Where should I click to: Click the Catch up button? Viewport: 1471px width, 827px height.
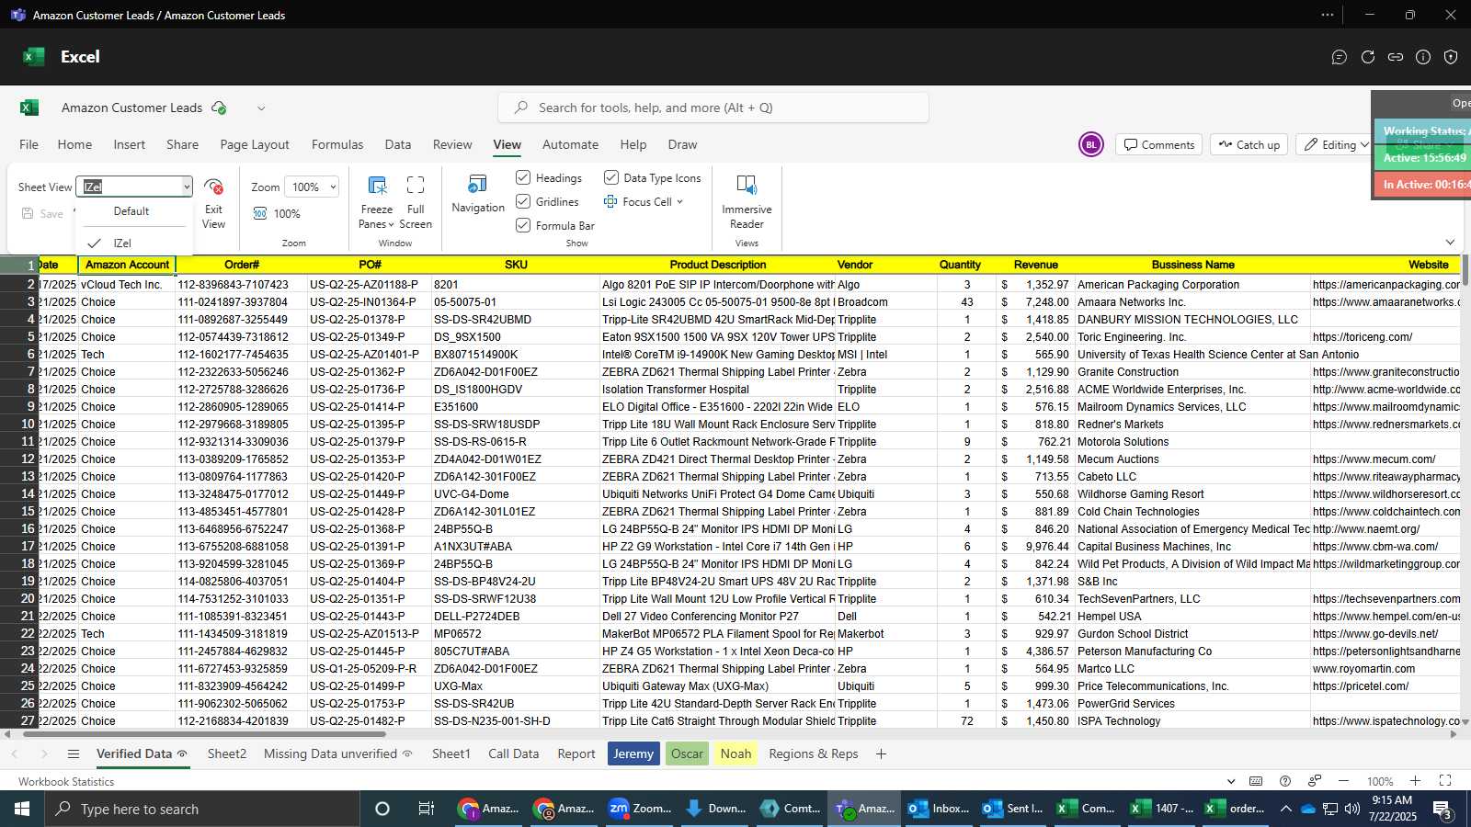pos(1249,144)
